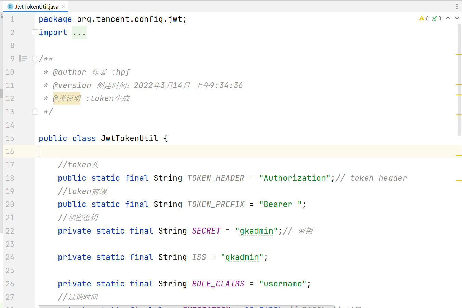The height and width of the screenshot is (308, 462).
Task: Click the folded import ellipsis placeholder
Action: point(79,32)
